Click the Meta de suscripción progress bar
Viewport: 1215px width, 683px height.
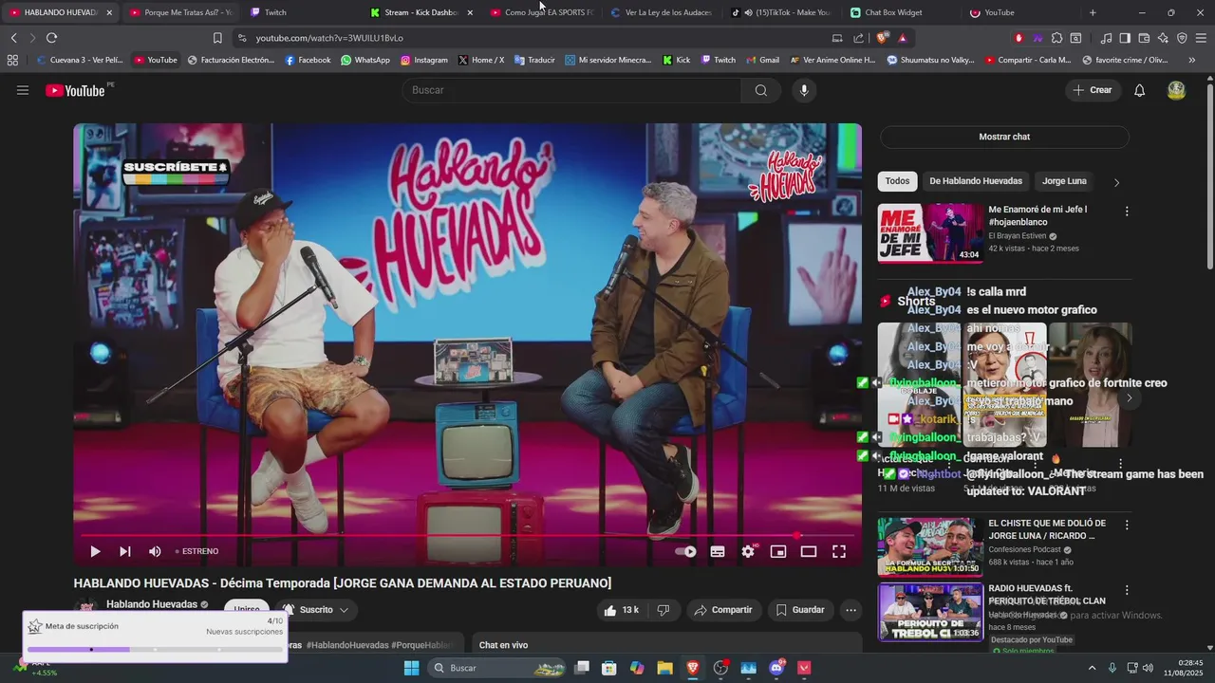point(155,650)
